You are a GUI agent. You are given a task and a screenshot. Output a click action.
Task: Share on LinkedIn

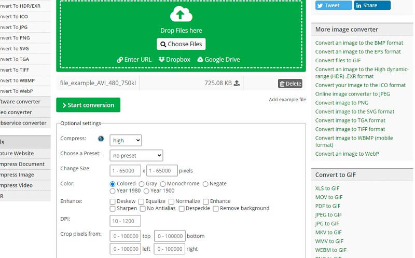tap(372, 5)
